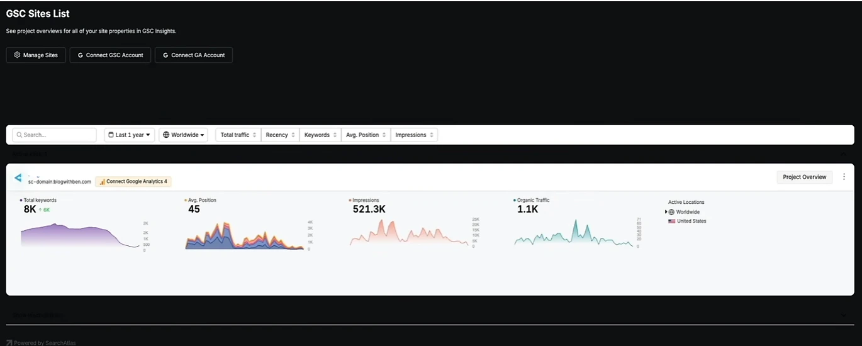Viewport: 862px width, 346px height.
Task: Open the Last 1 year date dropdown
Action: [x=130, y=135]
